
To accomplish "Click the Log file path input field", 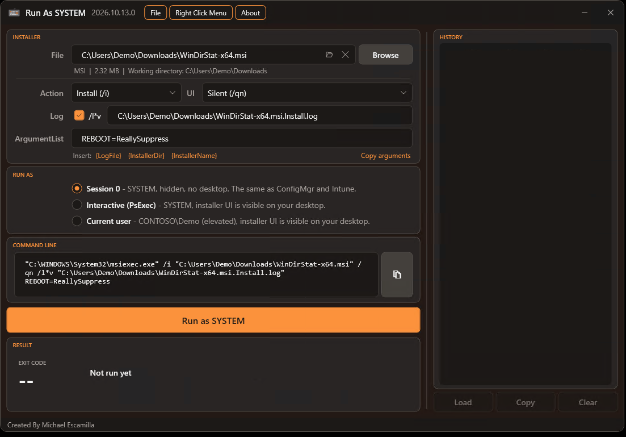I will click(x=260, y=115).
